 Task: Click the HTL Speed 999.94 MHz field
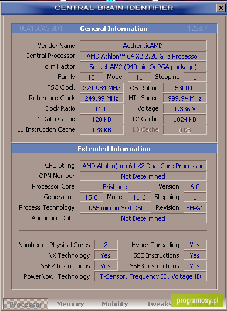(185, 98)
